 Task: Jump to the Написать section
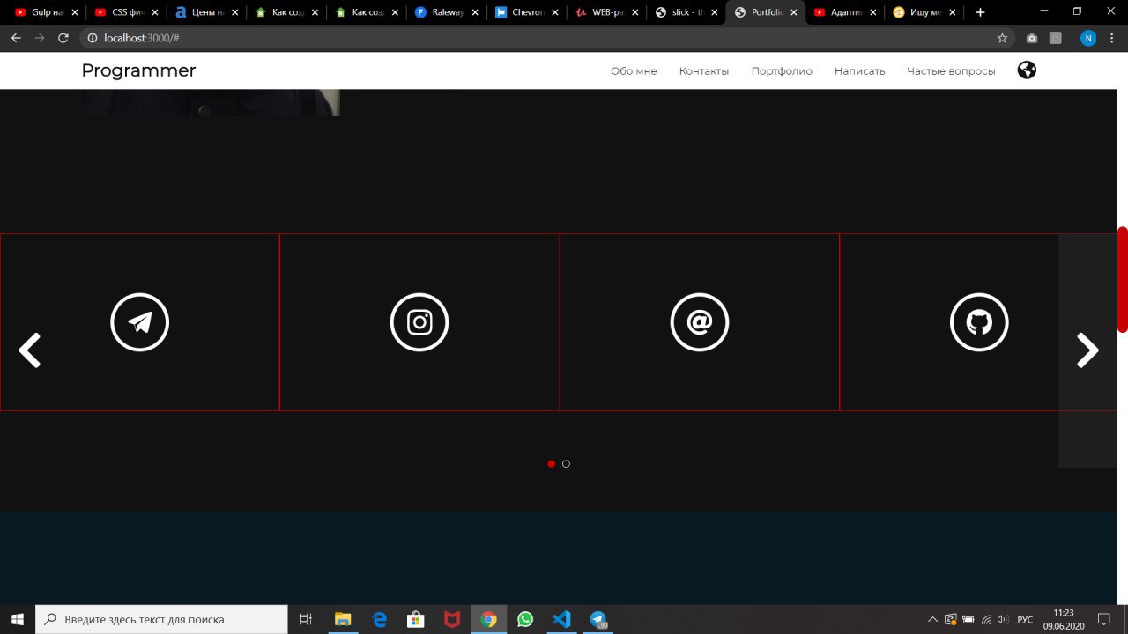click(859, 71)
